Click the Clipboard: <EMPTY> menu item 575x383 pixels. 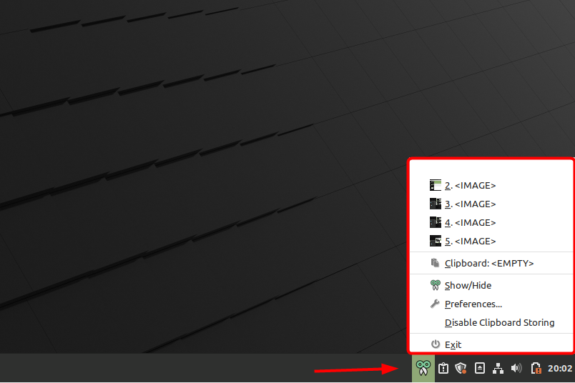pyautogui.click(x=491, y=263)
